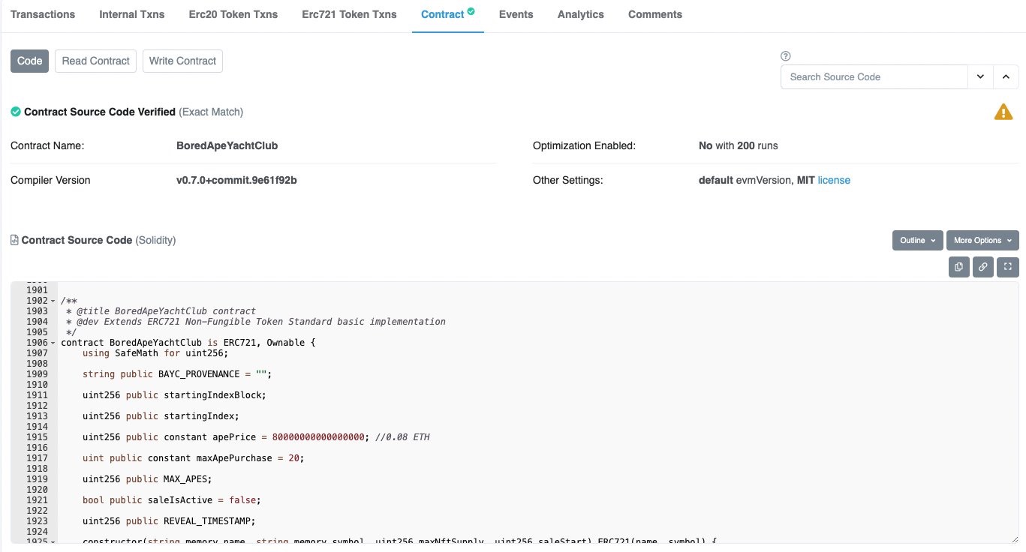Click the maxApePurchase = 20 code line
Image resolution: width=1026 pixels, height=552 pixels.
(x=194, y=458)
